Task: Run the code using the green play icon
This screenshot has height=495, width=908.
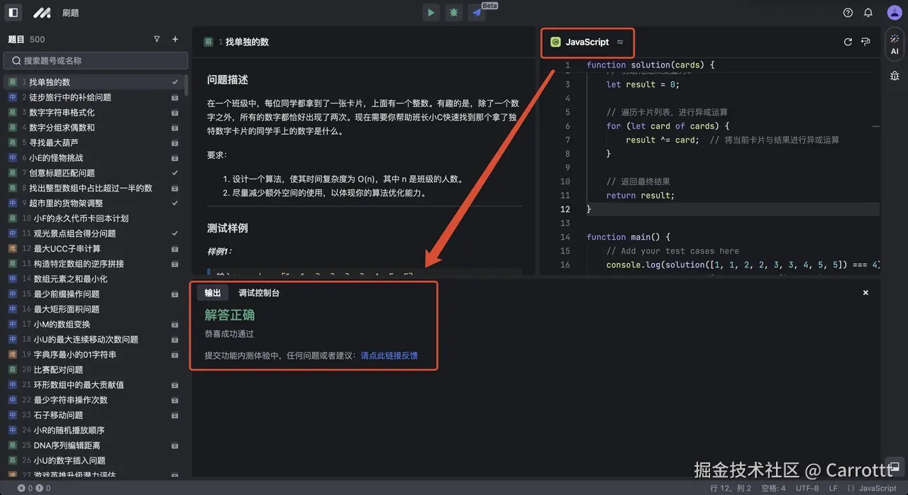Action: click(x=431, y=12)
